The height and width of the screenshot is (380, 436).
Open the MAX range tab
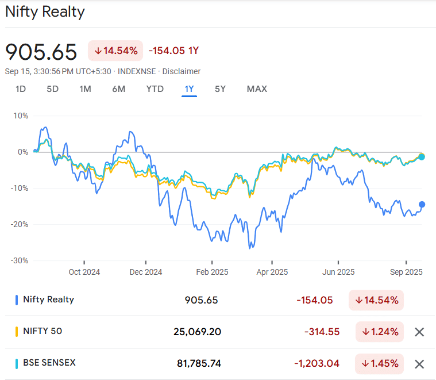[257, 89]
